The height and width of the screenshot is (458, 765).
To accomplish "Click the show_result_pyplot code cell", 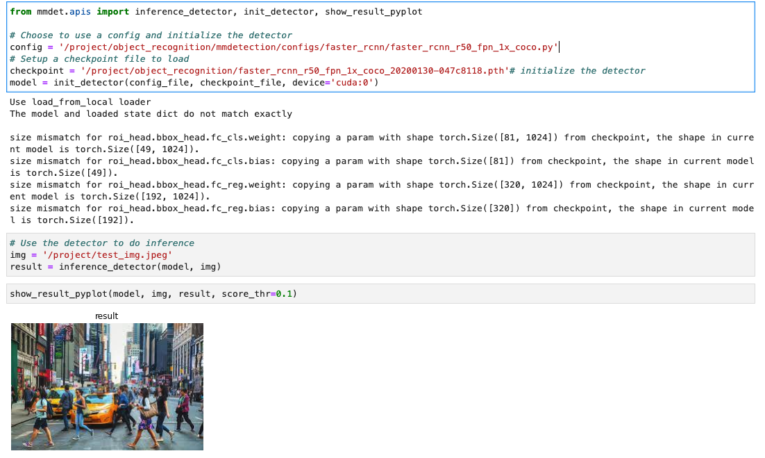I will coord(382,293).
